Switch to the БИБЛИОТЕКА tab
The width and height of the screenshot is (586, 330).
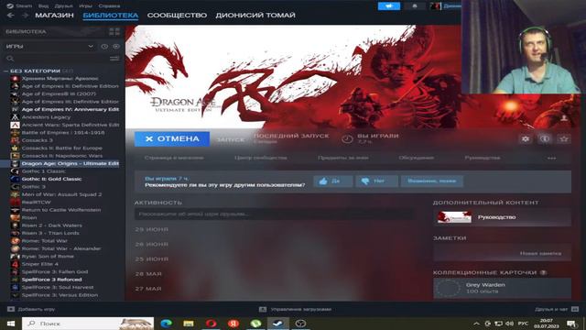111,16
